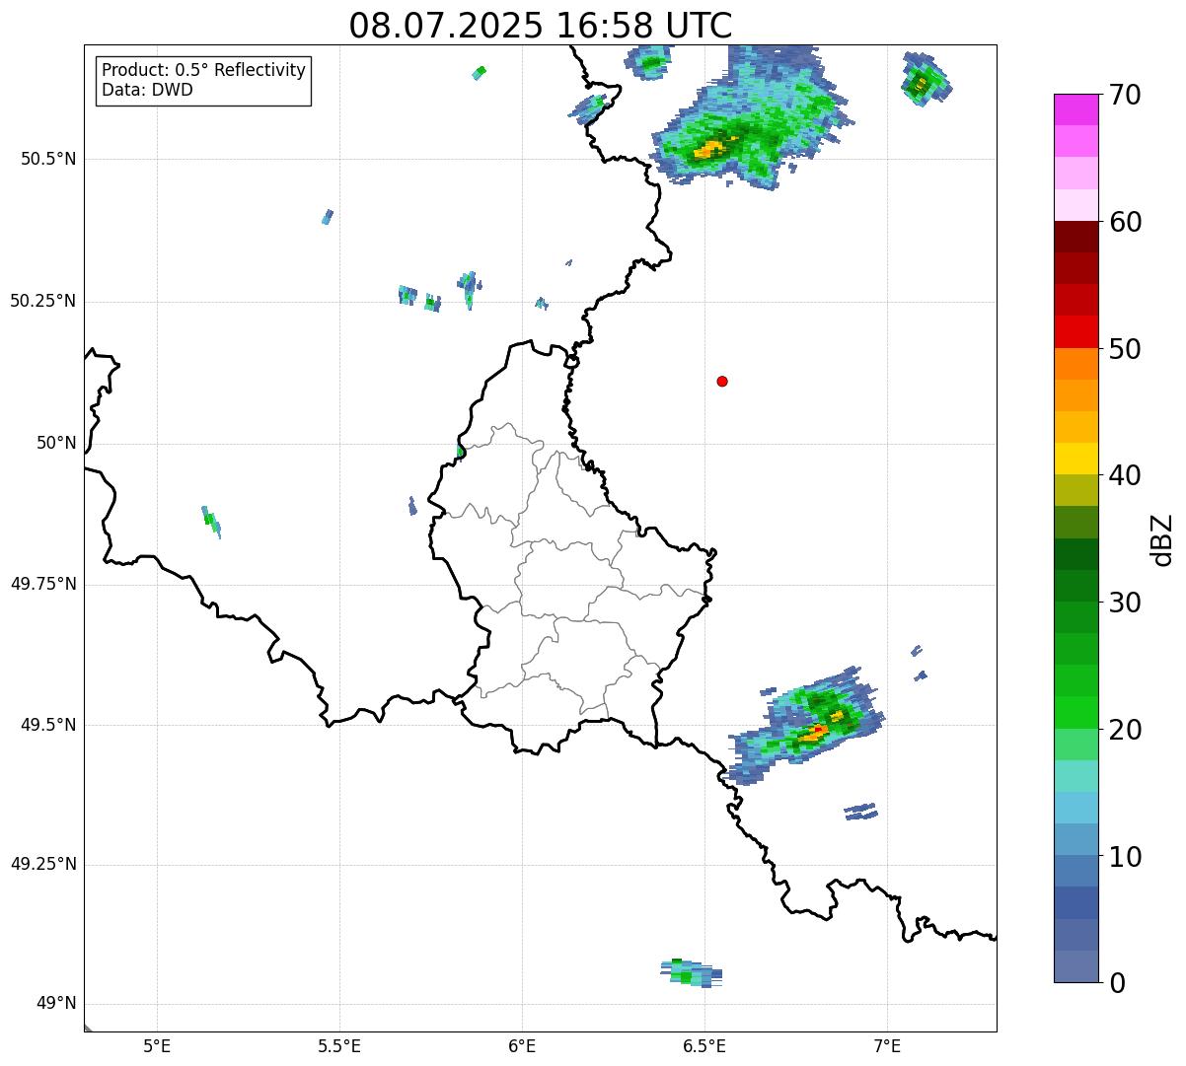Click the 6.5°E longitude label
Screen dimensions: 1186x1066
pyautogui.click(x=704, y=1045)
